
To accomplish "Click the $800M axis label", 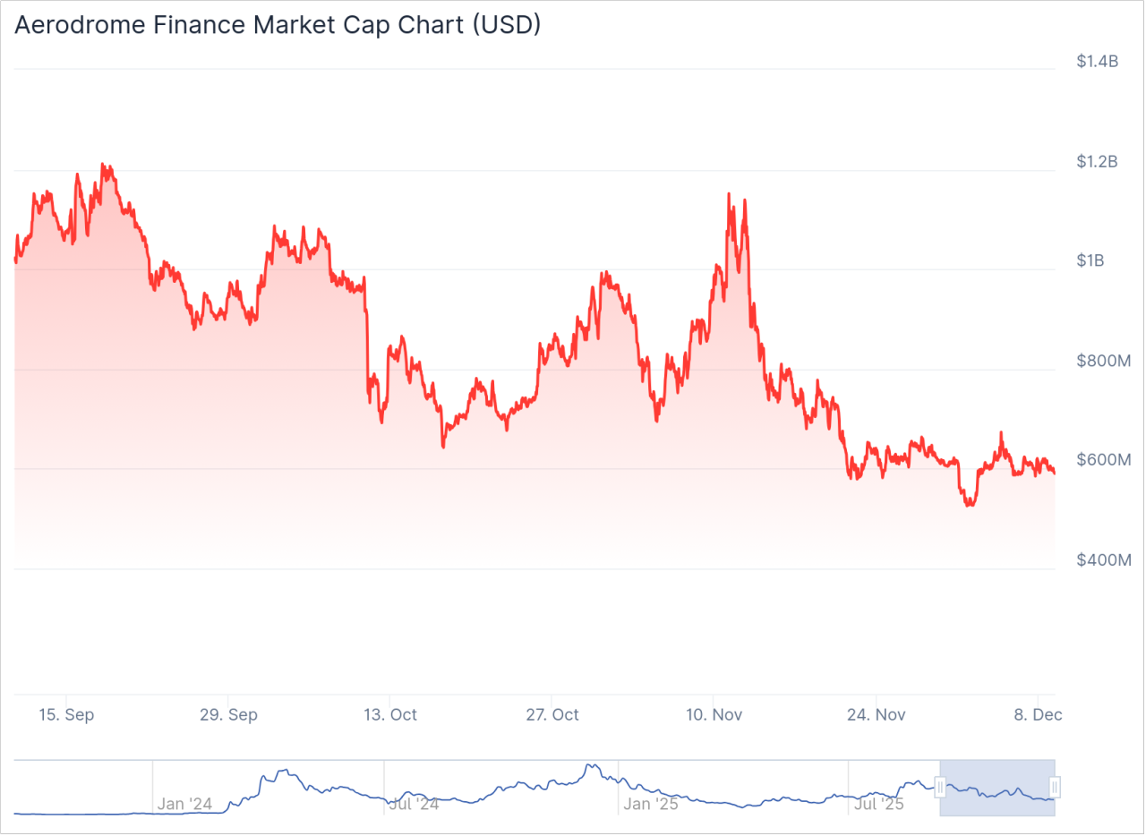I will tap(1101, 361).
